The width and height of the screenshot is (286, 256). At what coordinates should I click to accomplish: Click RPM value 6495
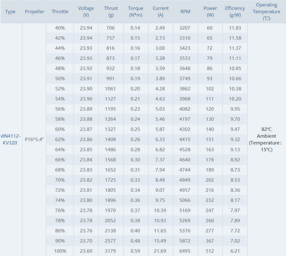point(185,251)
